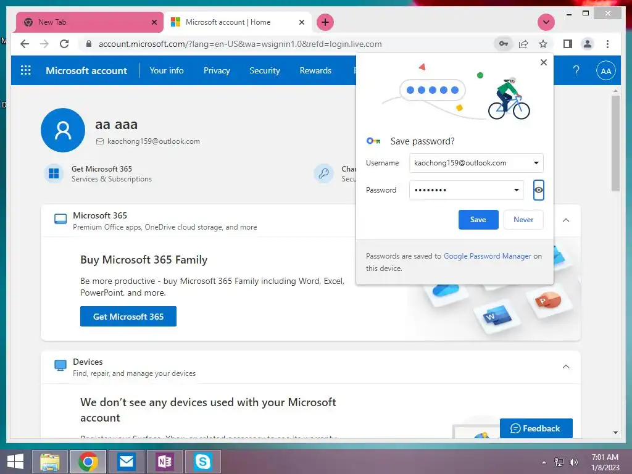Click the address bar URL

(x=240, y=44)
